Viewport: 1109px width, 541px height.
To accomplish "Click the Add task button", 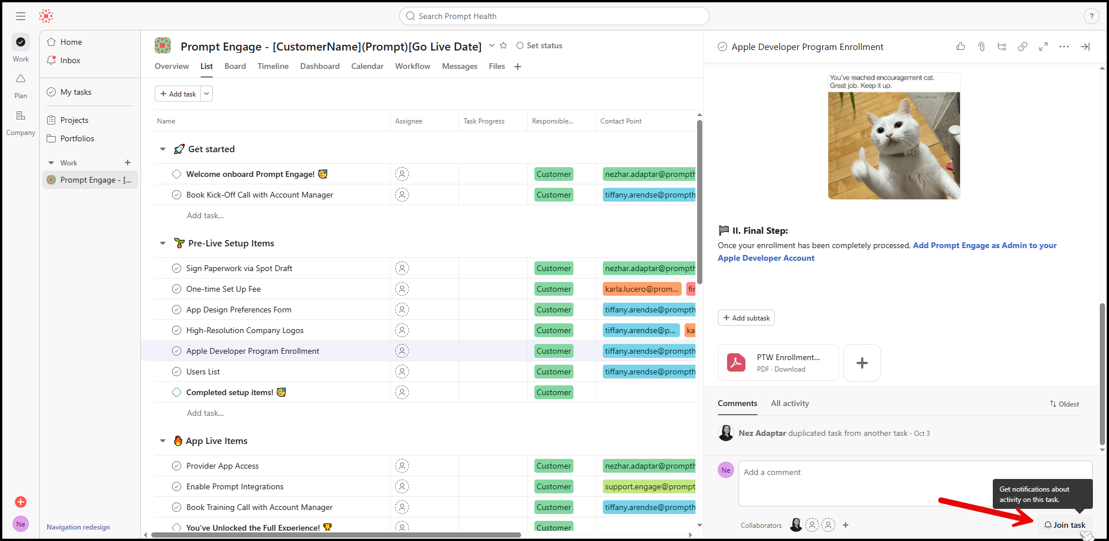I will click(x=178, y=94).
